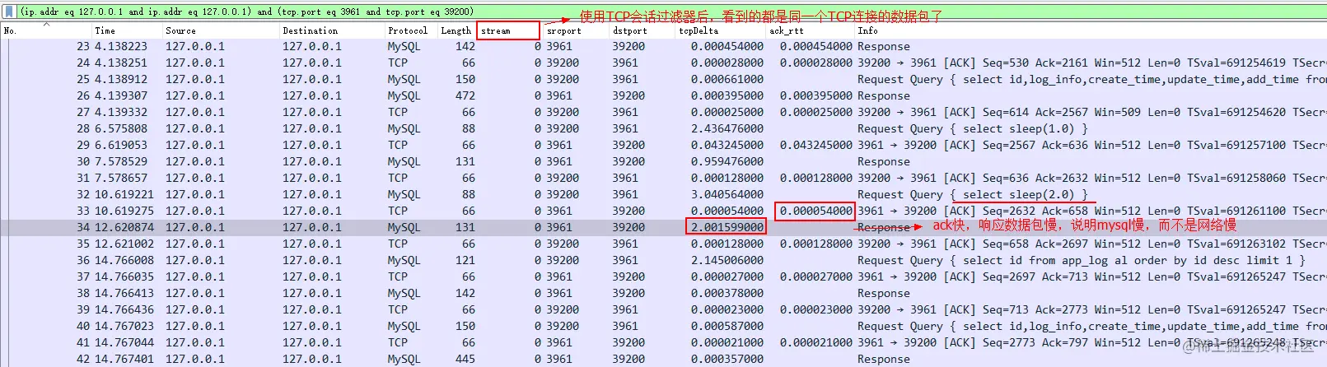The height and width of the screenshot is (367, 1327).
Task: Click the tcpDelta value 3.040564000
Action: pos(727,194)
